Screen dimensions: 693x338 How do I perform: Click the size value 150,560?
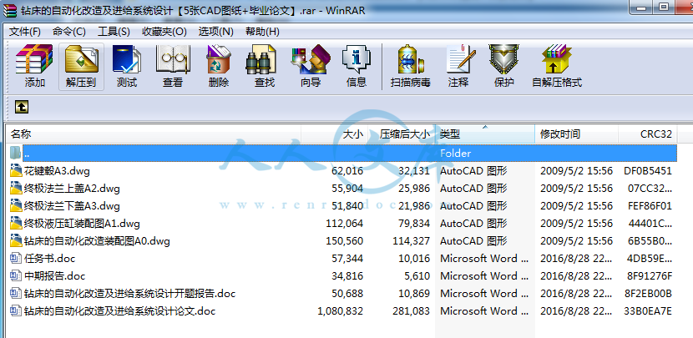pyautogui.click(x=344, y=241)
